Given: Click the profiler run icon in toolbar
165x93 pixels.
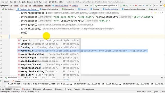Looking at the screenshot, I should (x=131, y=5).
